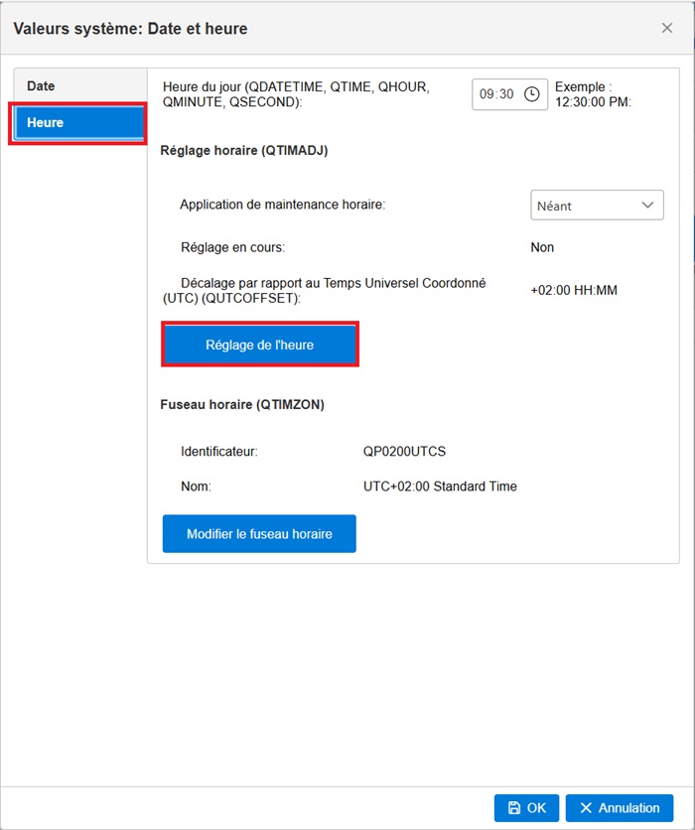Switch to the Date tab
695x830 pixels.
[41, 86]
